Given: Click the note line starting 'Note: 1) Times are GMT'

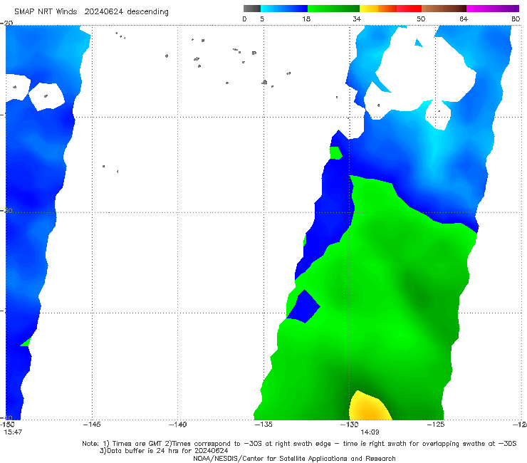Looking at the screenshot, I should click(x=299, y=444).
